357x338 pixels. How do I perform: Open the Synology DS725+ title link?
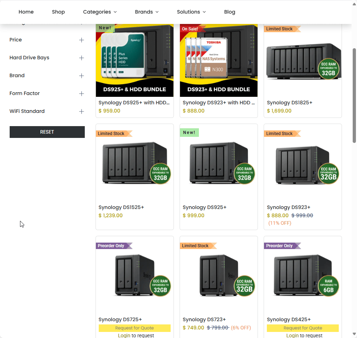pyautogui.click(x=120, y=319)
